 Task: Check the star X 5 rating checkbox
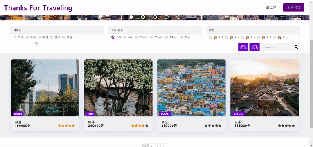[275, 37]
